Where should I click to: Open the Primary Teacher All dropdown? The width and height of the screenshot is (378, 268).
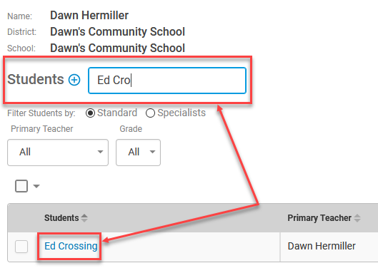coord(58,153)
